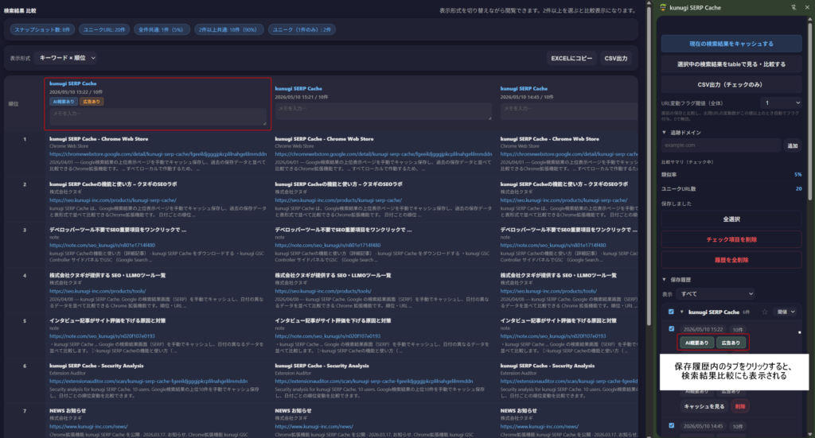Click the example.com tracking domain input

click(x=721, y=145)
